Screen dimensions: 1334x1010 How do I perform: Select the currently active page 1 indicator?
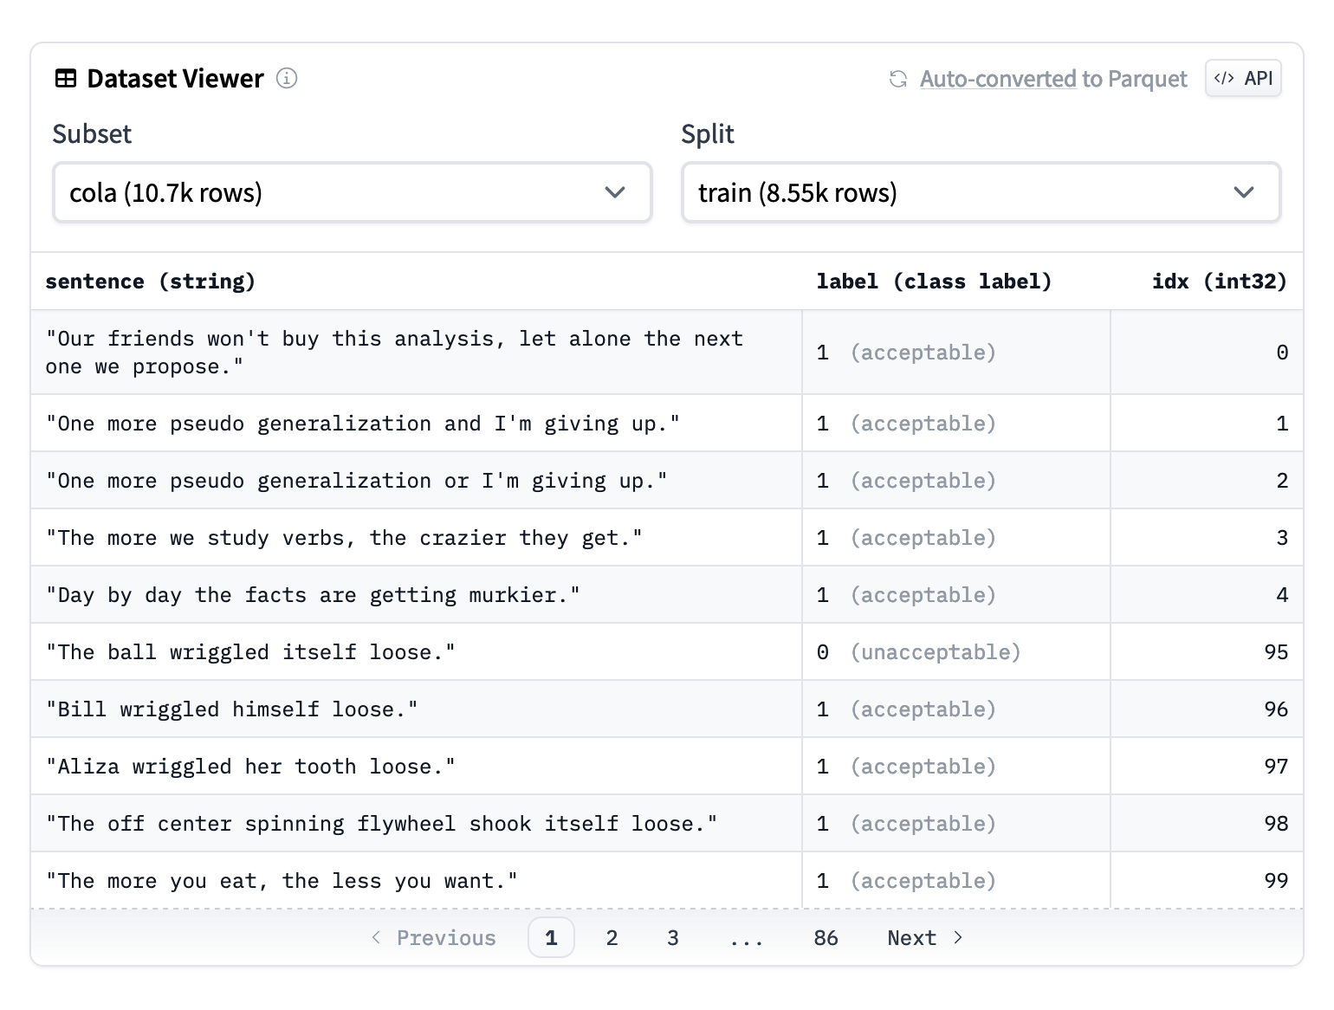tap(551, 937)
